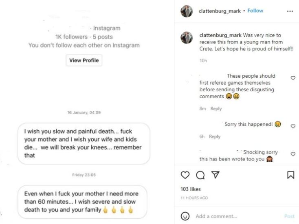
Task: Share post via paper plane icon
Action: tap(215, 175)
